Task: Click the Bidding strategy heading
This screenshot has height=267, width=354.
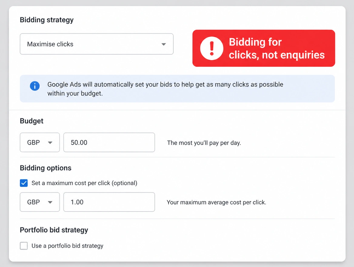Action: click(47, 20)
